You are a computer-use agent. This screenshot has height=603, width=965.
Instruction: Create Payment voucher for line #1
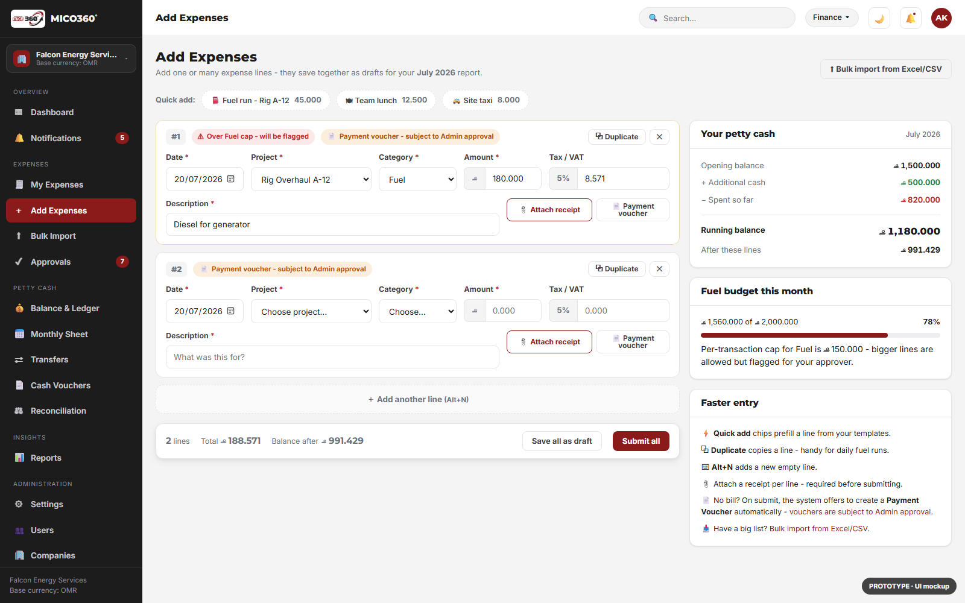pyautogui.click(x=633, y=210)
